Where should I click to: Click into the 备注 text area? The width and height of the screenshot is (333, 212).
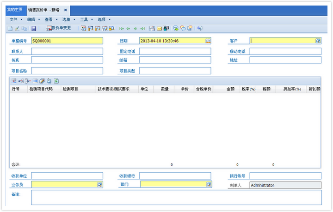click(177, 197)
